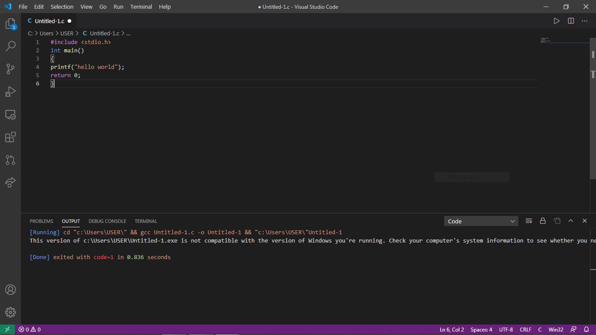Open the Extensions view
This screenshot has height=335, width=596.
coord(10,137)
